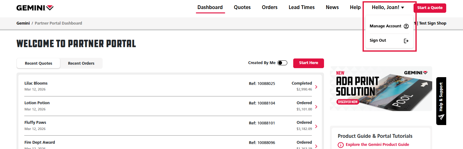The image size is (463, 149).
Task: Collapse the Hello, Joan! account dropdown
Action: [x=388, y=7]
